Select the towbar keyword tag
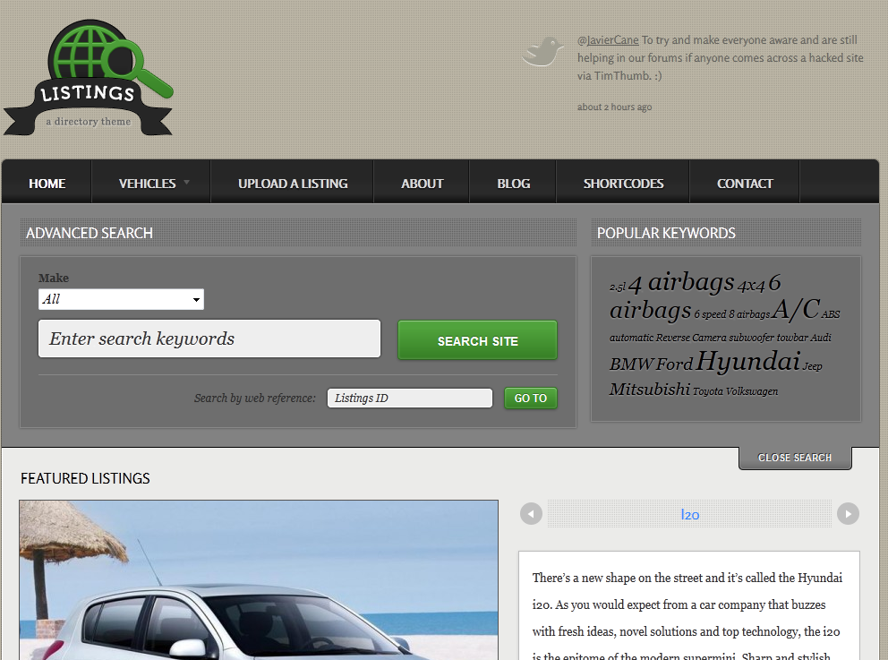Screen dimensions: 888x660 [792, 338]
